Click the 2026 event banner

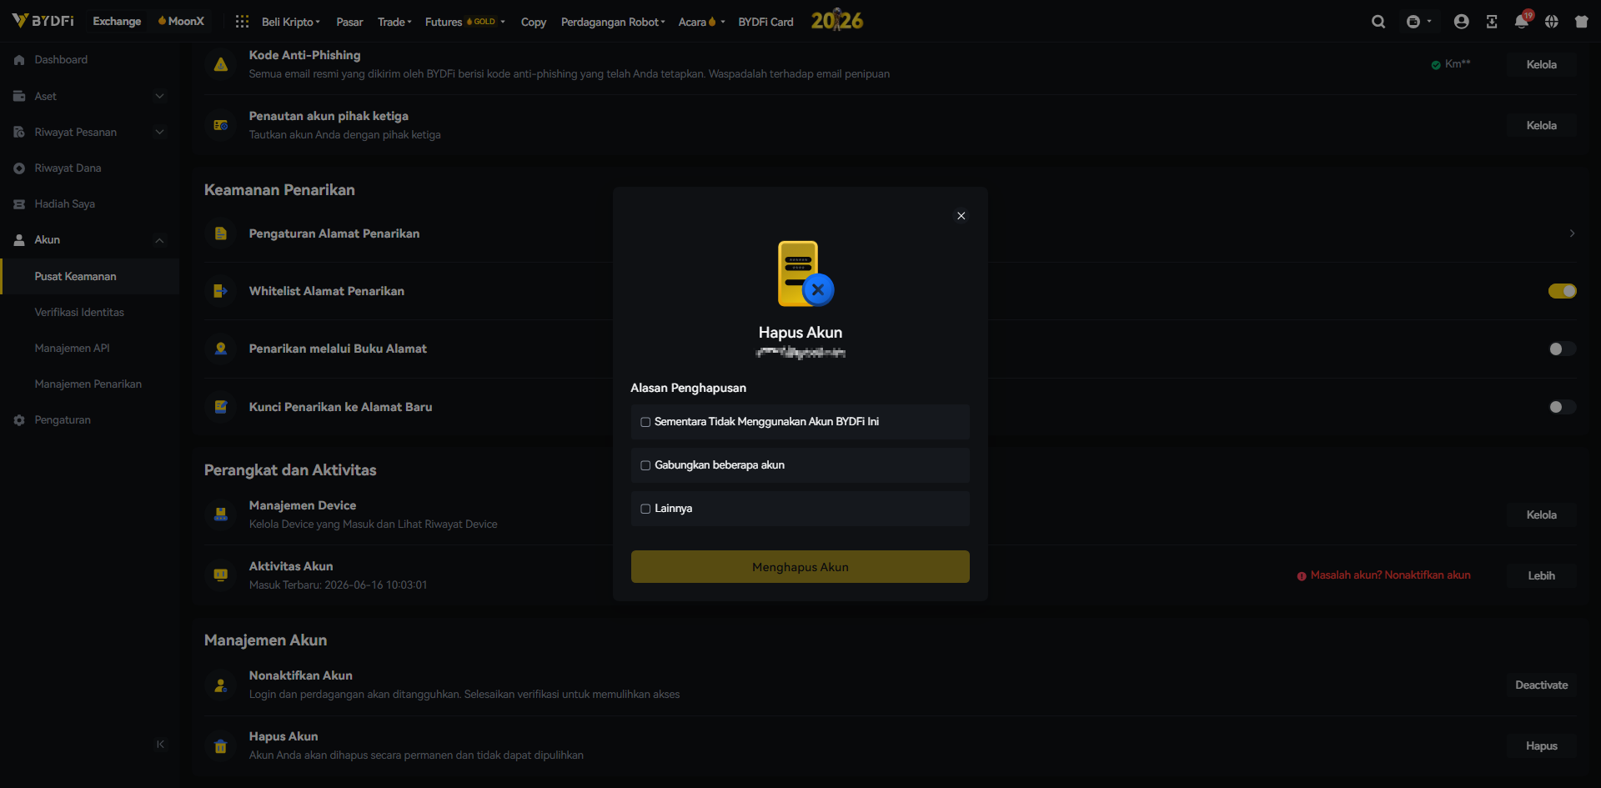pyautogui.click(x=837, y=21)
